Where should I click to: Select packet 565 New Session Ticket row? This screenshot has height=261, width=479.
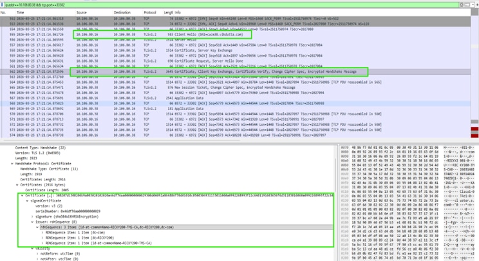[235, 88]
